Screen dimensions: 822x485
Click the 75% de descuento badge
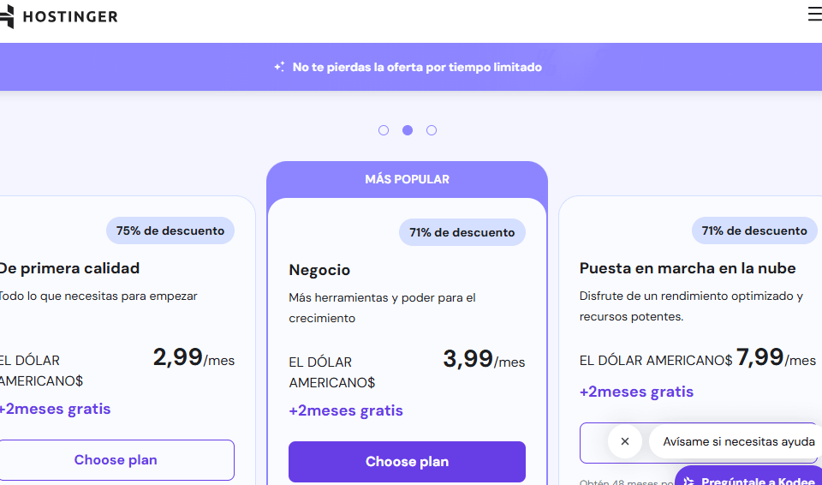coord(170,231)
